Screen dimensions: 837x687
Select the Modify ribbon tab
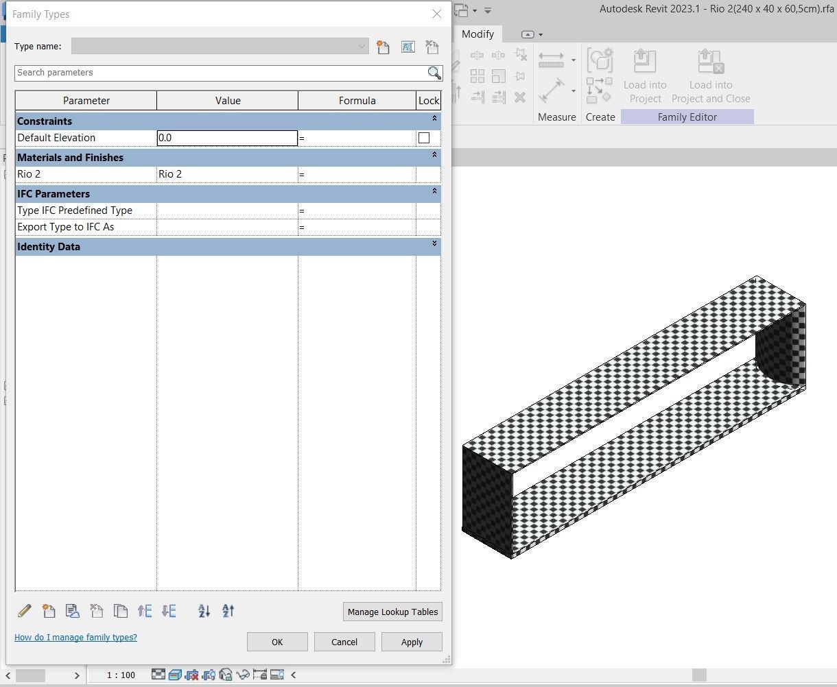[x=478, y=34]
